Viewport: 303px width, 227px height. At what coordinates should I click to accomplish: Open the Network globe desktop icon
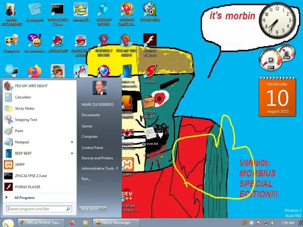[12, 71]
